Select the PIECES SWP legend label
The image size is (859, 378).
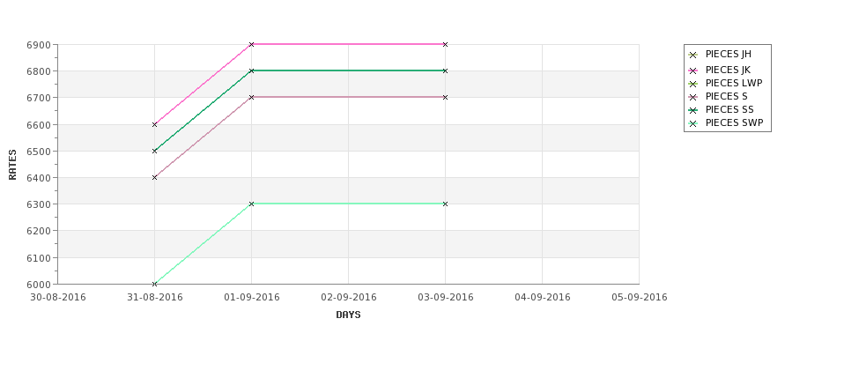coord(734,123)
